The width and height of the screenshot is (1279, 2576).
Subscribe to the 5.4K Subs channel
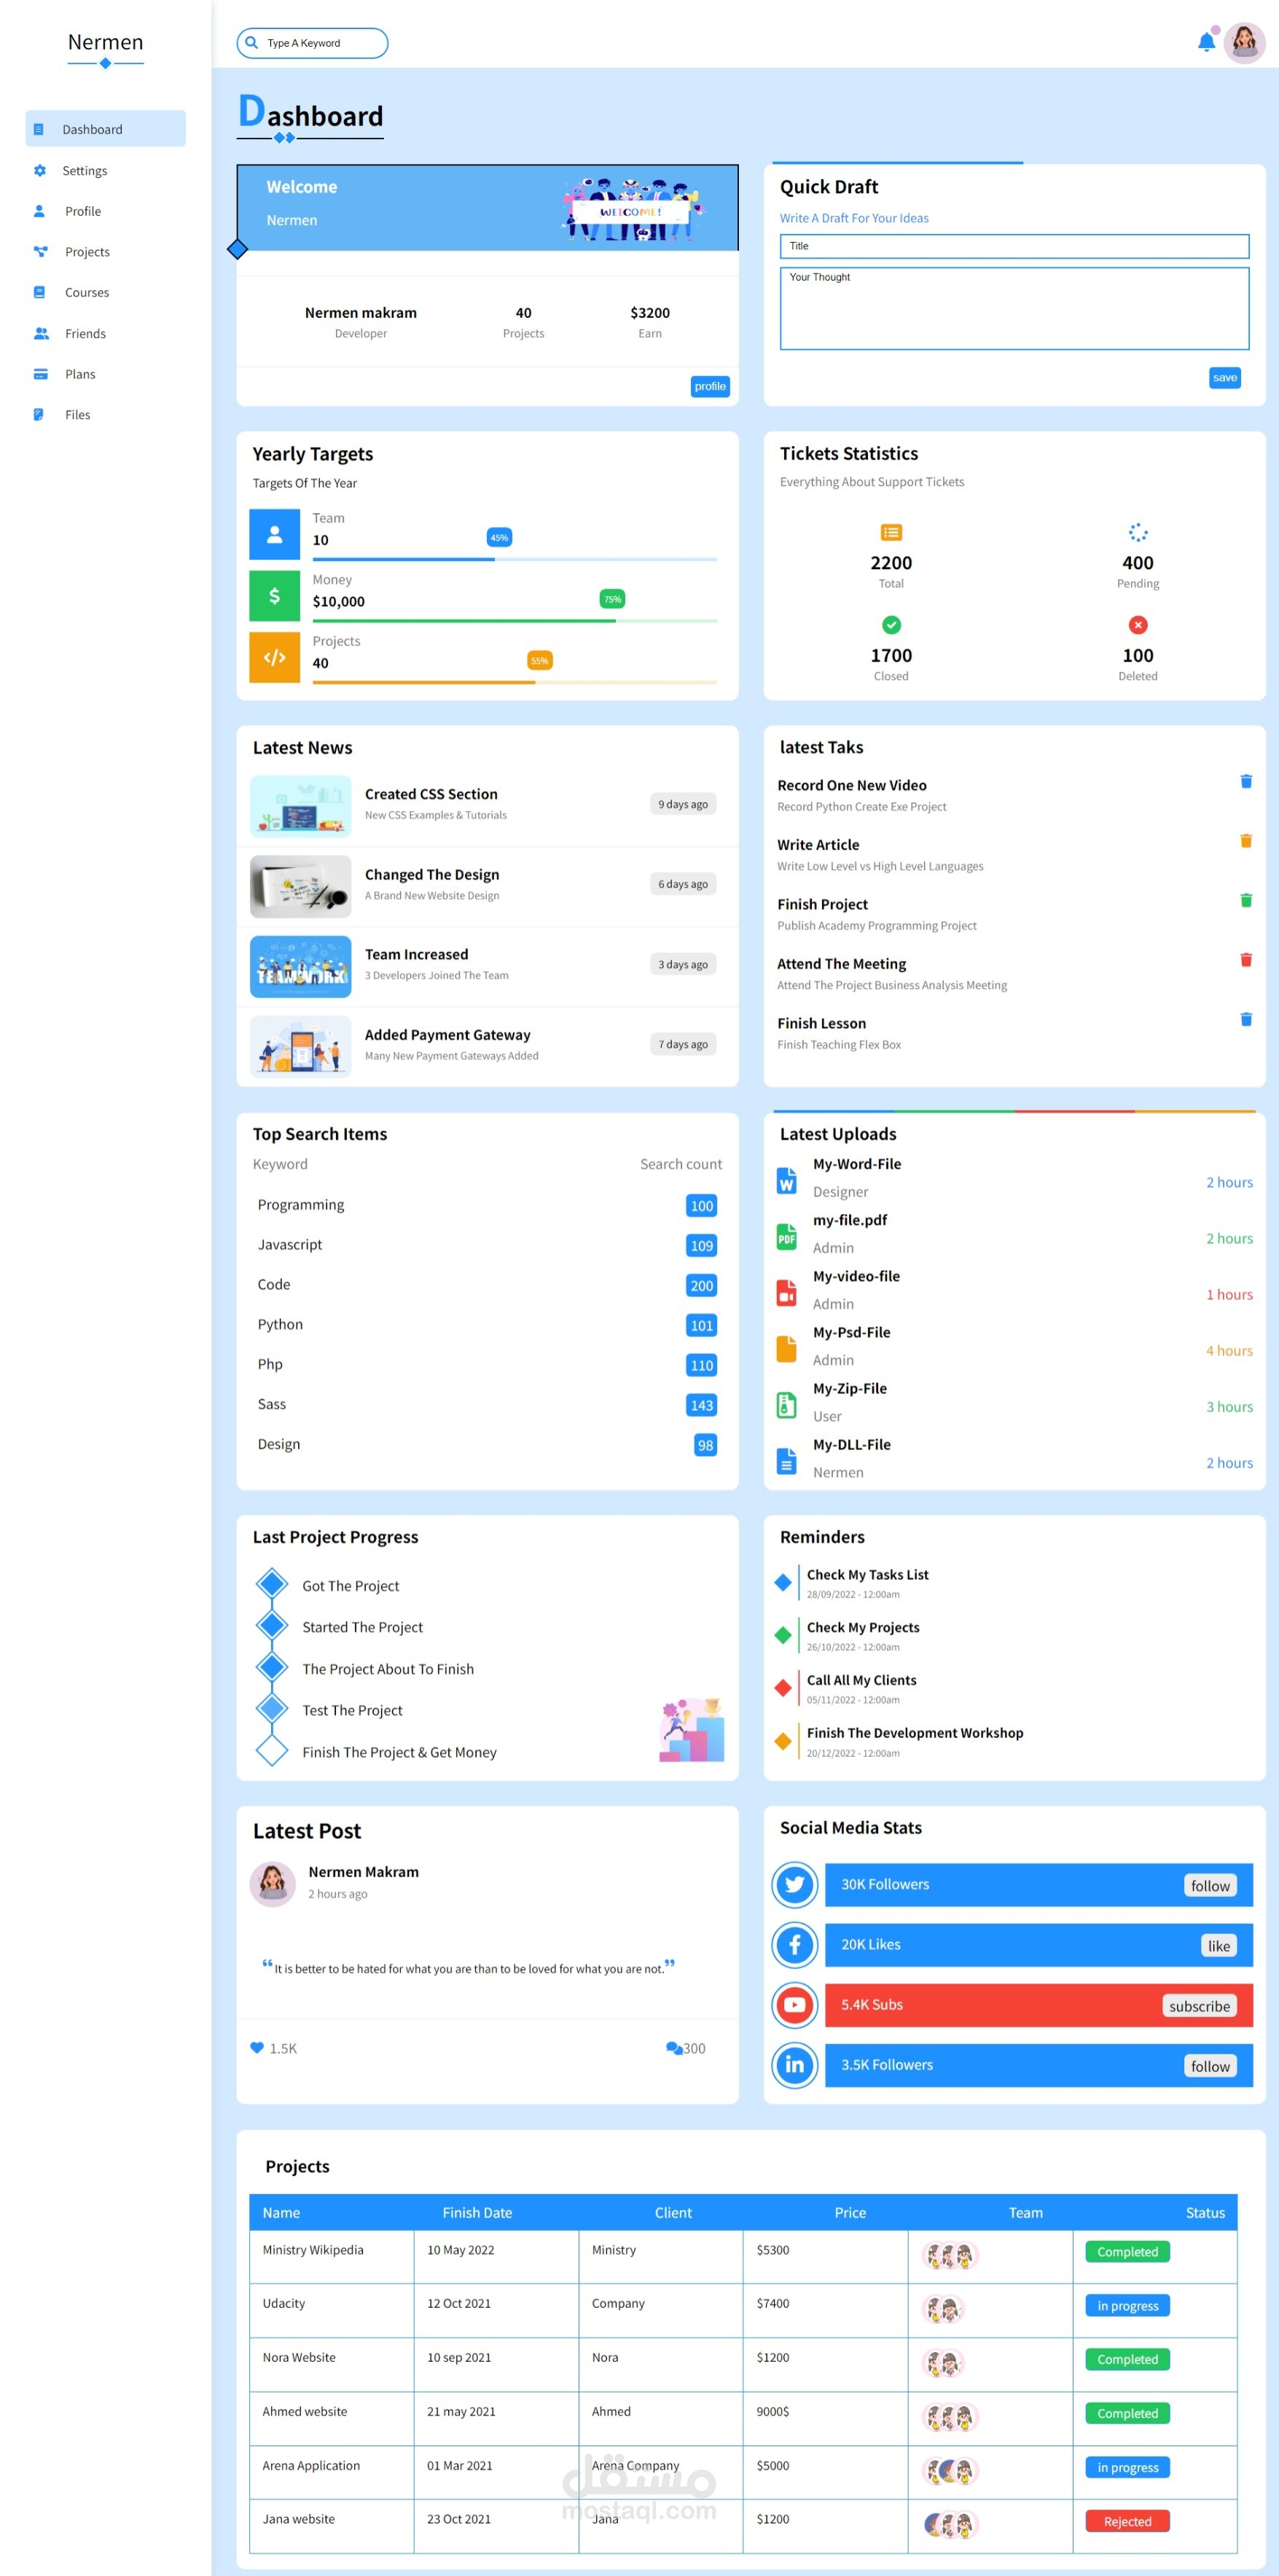point(1199,2006)
